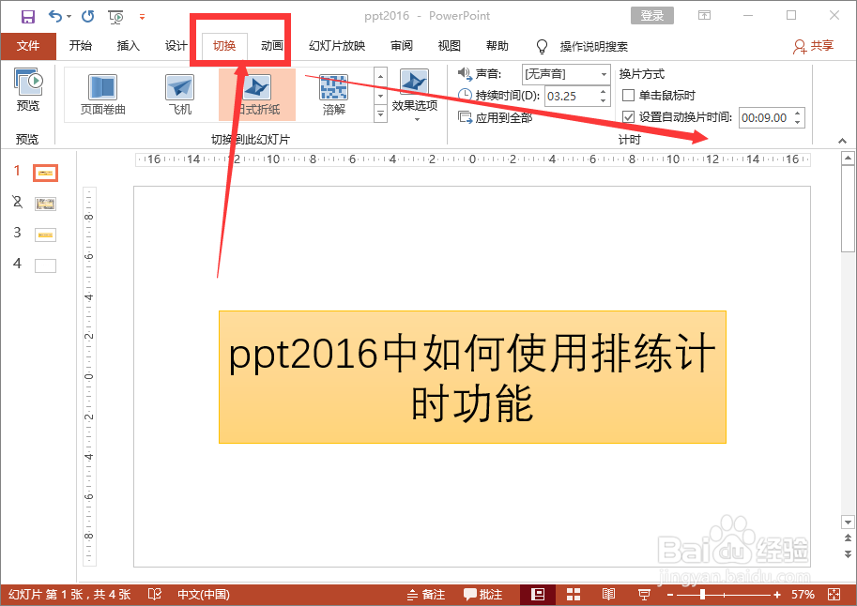Screen dimensions: 857x606
Task: Open the 效果选项 effect options dropdown
Action: pos(415,97)
